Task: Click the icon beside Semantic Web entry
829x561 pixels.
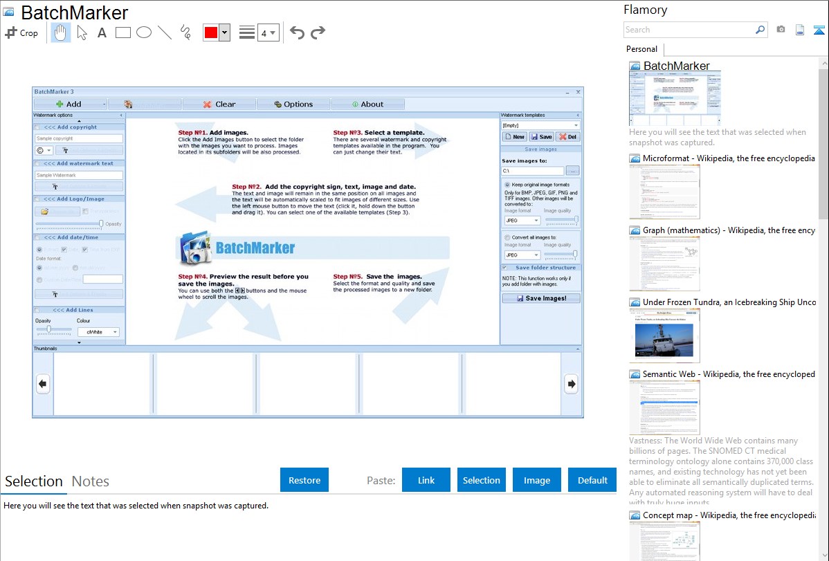Action: (x=635, y=374)
